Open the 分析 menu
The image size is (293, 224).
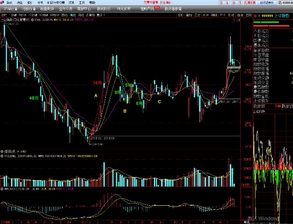pos(40,3)
